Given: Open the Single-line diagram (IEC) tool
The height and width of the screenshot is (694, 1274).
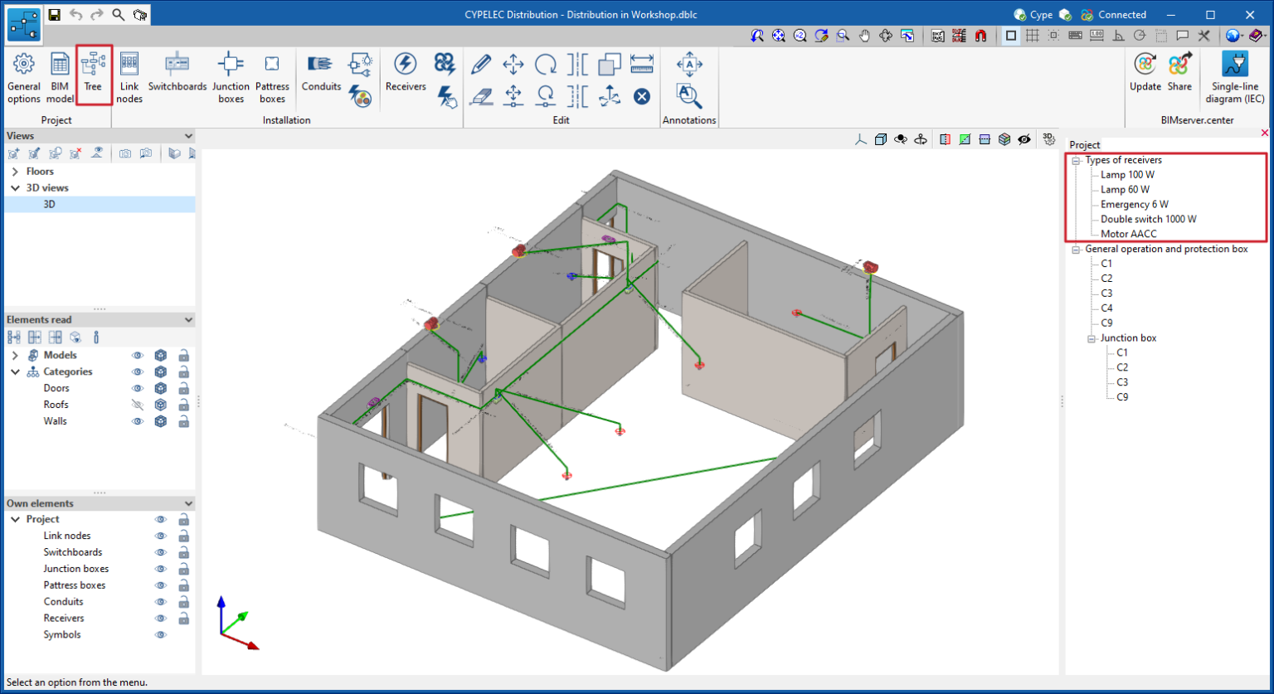Looking at the screenshot, I should tap(1235, 75).
